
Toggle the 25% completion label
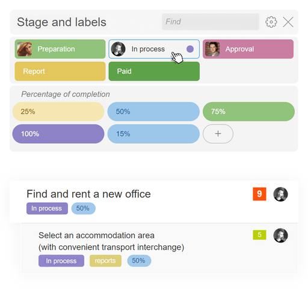tap(58, 111)
